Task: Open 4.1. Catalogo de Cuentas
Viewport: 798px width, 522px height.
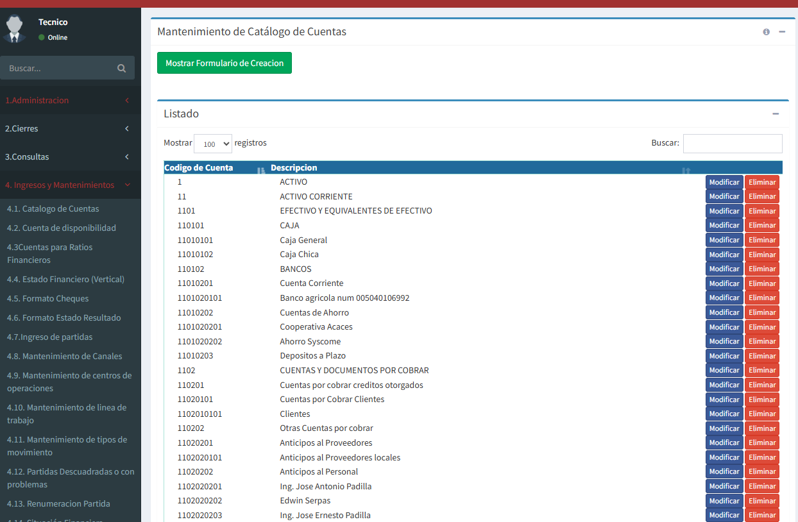Action: point(53,209)
